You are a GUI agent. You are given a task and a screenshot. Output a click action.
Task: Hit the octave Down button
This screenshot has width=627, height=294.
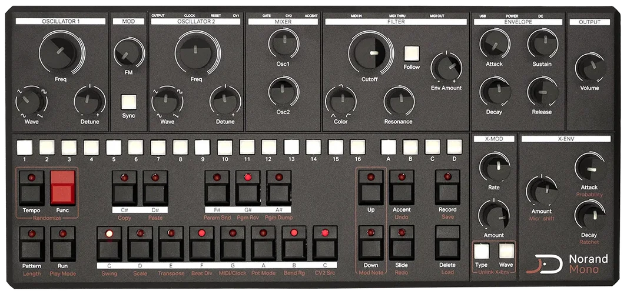[371, 243]
